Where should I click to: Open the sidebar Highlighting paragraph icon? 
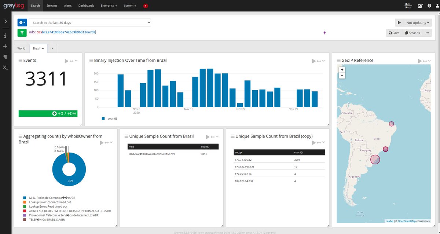(x=5, y=57)
